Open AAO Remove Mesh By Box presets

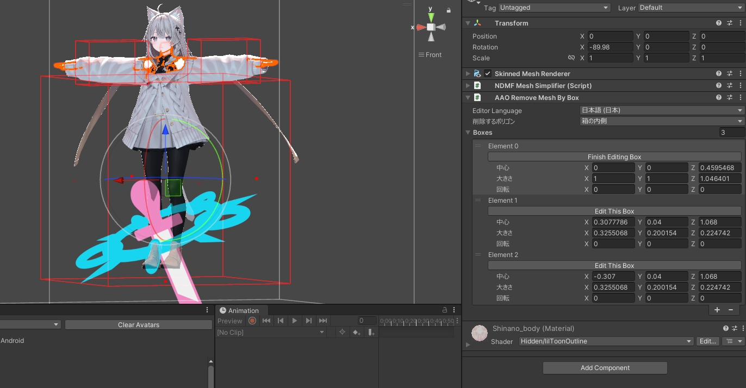tap(729, 97)
